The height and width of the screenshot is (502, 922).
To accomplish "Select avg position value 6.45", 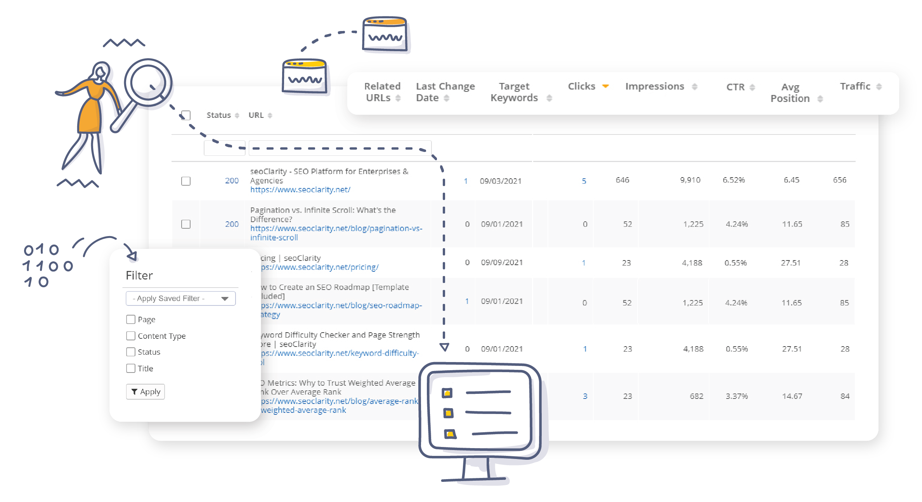I will pos(792,180).
